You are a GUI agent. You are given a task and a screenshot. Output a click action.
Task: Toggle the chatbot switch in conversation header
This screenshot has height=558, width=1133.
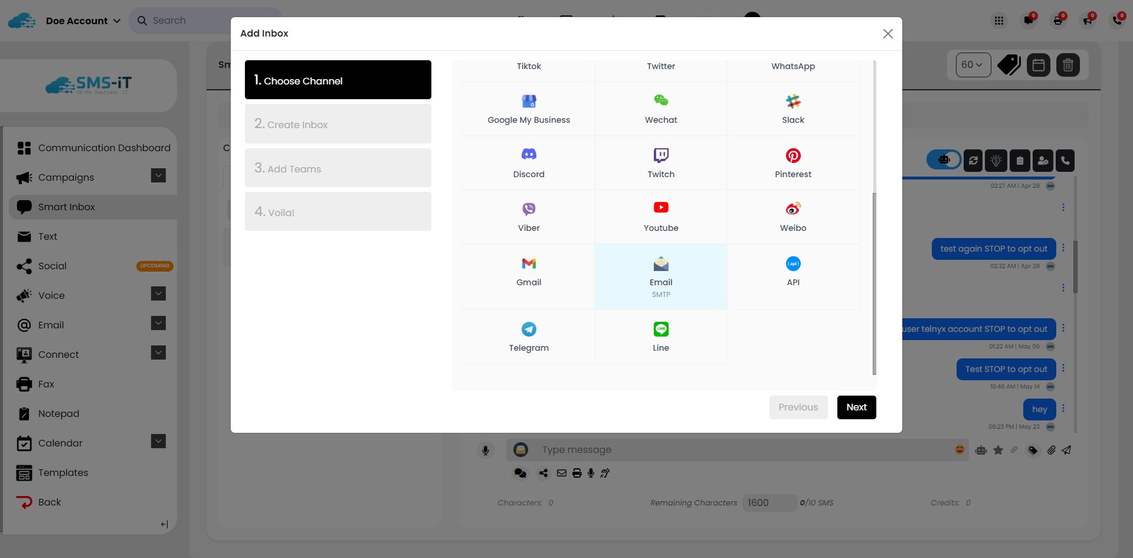coord(944,160)
